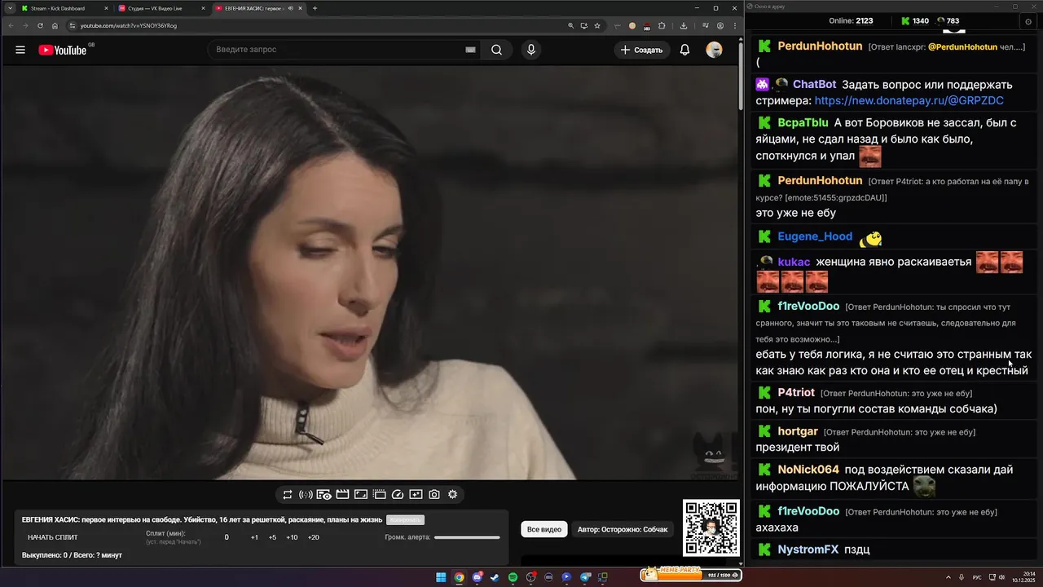Add +5 minutes to split

tap(272, 537)
